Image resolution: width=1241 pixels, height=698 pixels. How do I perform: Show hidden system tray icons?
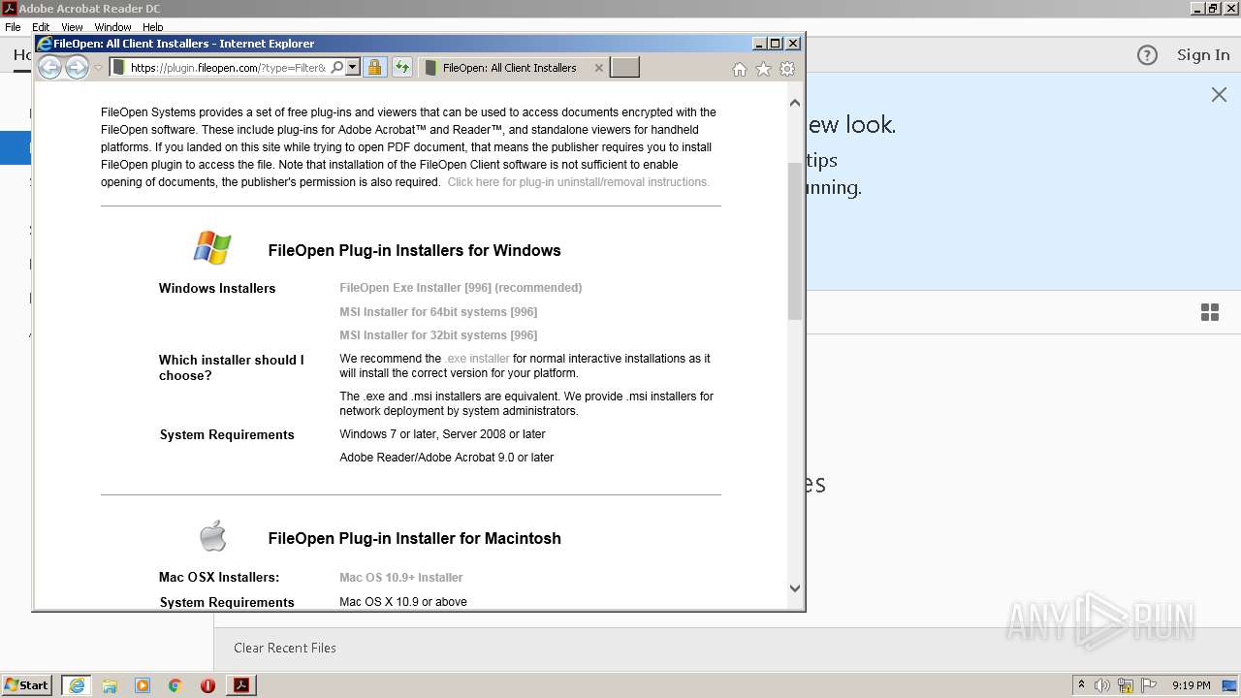tap(1081, 685)
